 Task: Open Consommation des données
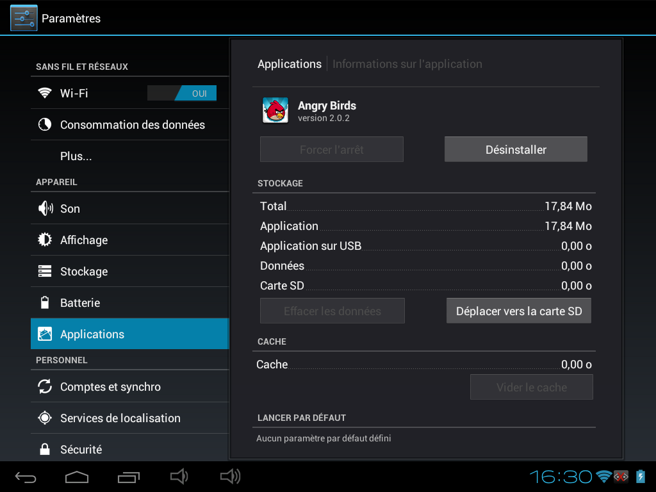[132, 125]
